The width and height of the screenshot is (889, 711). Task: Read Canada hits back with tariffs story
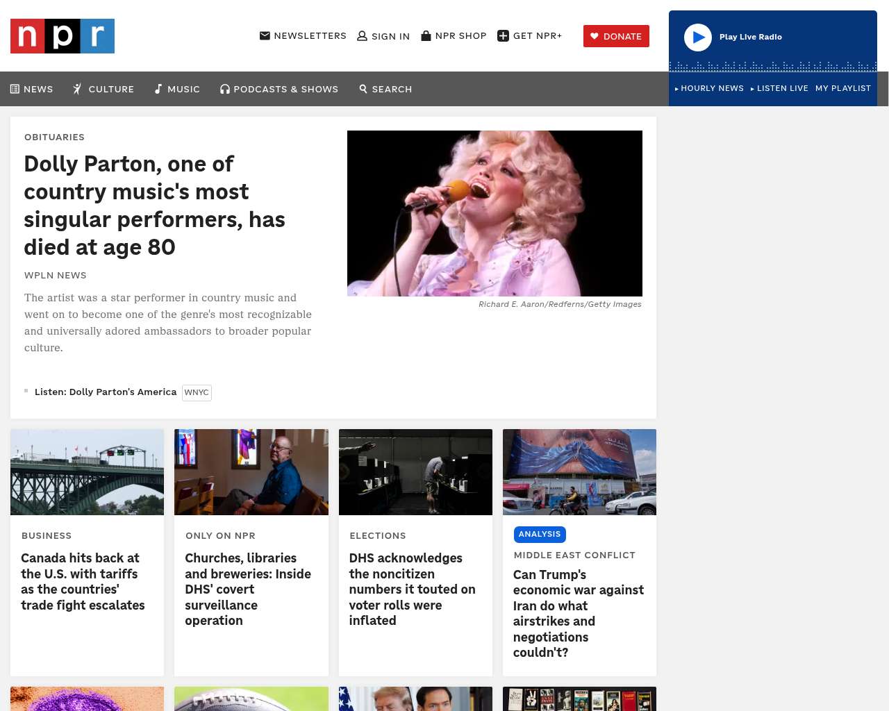click(x=83, y=581)
